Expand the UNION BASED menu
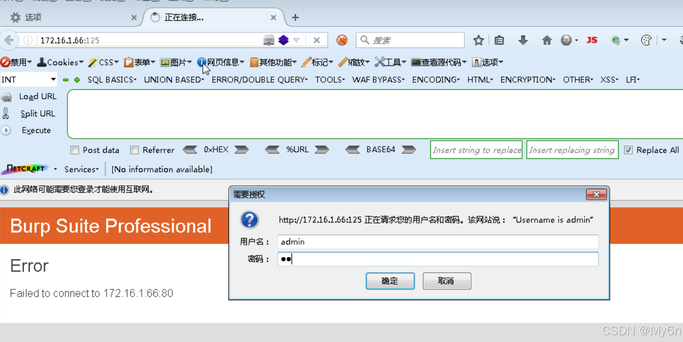Image resolution: width=683 pixels, height=342 pixels. 174,80
